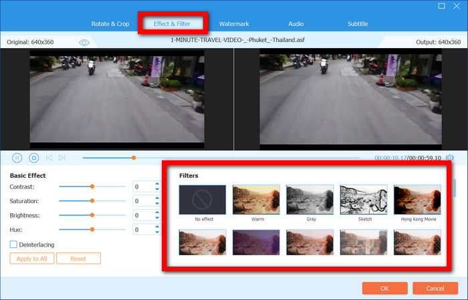Choose the Sketch filter
This screenshot has width=468, height=300.
[x=363, y=200]
